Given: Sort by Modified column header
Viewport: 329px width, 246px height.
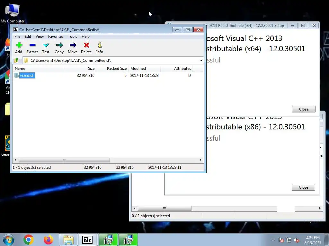Looking at the screenshot, I should [x=144, y=69].
